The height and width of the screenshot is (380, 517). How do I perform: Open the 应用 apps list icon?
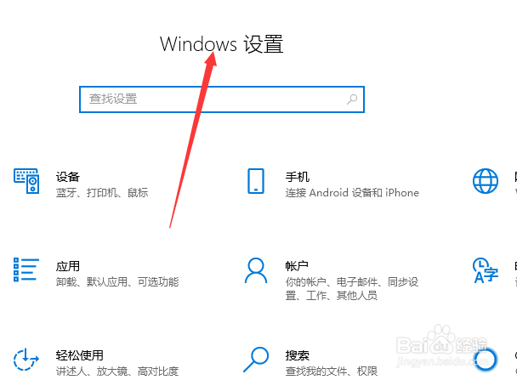pyautogui.click(x=26, y=269)
